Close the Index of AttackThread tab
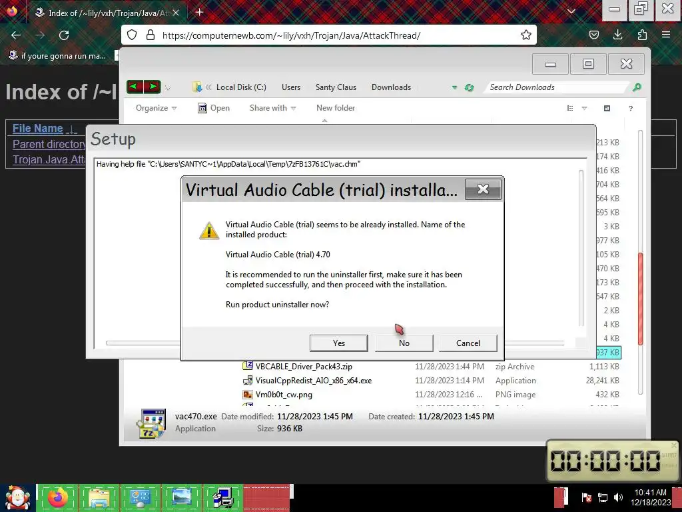Screen dimensions: 682x512 (176, 13)
